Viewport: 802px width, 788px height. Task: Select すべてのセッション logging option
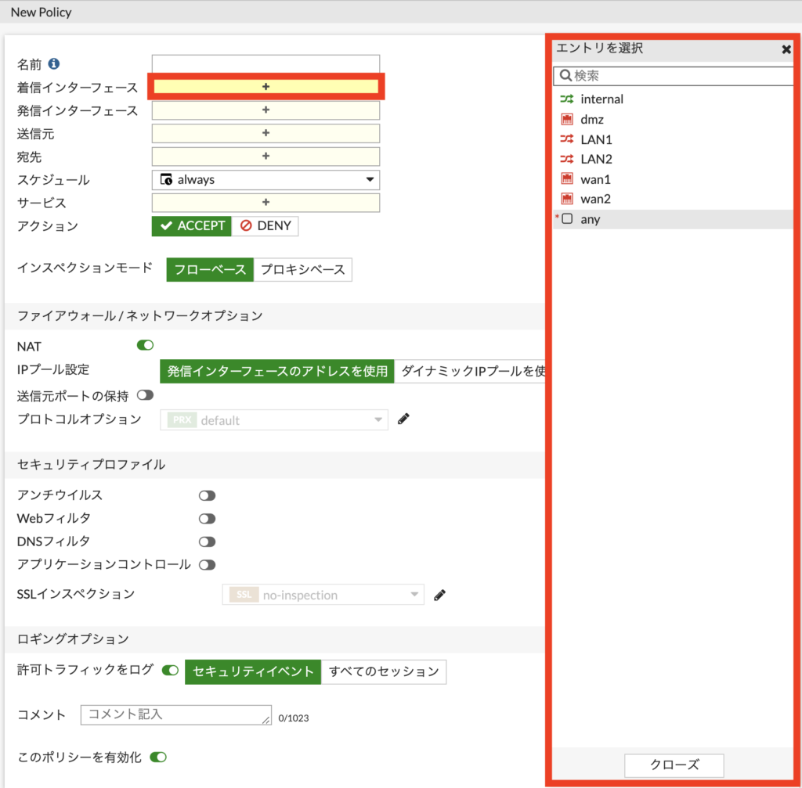[x=383, y=671]
